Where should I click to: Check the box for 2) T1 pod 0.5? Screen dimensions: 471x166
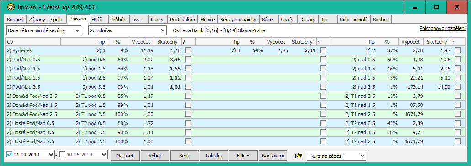[188, 96]
